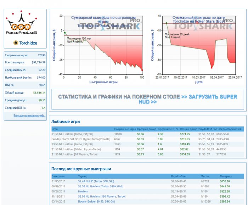Click the Завершен column header

coord(58,176)
